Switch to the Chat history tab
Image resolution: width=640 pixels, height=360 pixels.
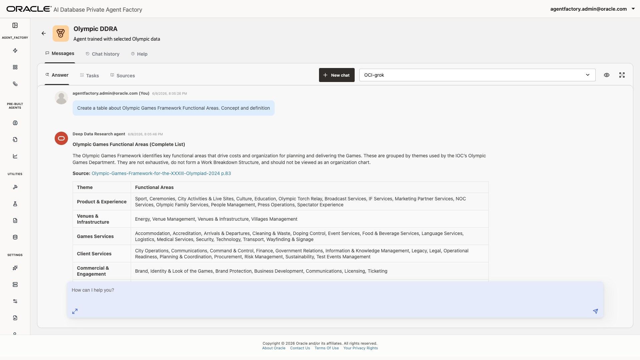(x=102, y=54)
